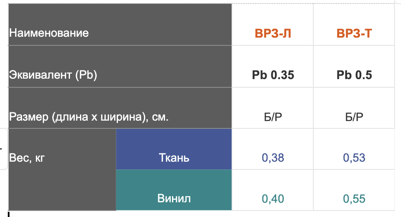
Task: Select the ВРЗ-Т column heading
Action: click(x=354, y=33)
